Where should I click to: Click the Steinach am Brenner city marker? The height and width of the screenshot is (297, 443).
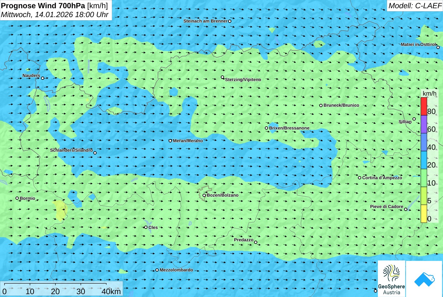[230, 21]
